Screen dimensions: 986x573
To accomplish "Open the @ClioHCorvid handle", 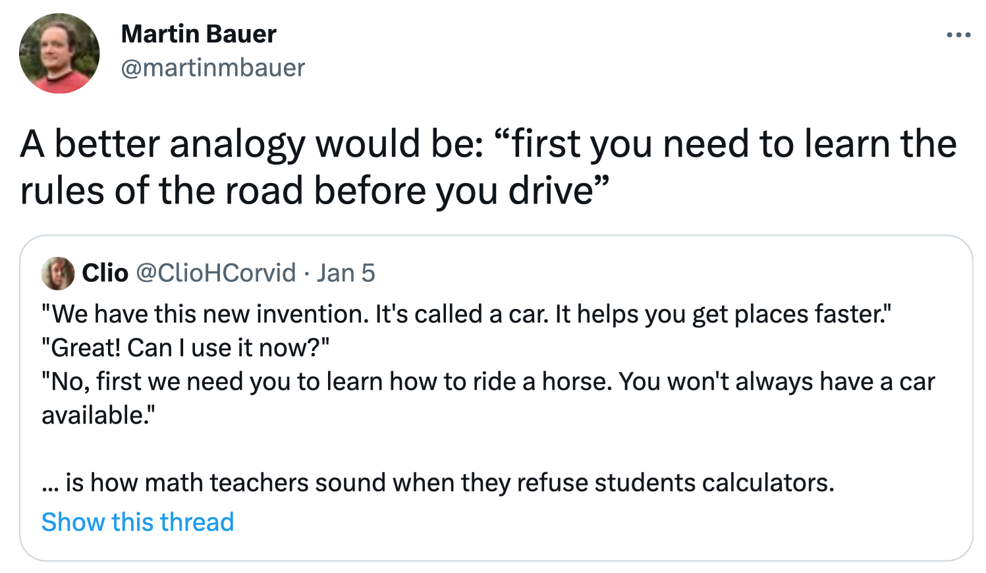I will click(x=215, y=273).
